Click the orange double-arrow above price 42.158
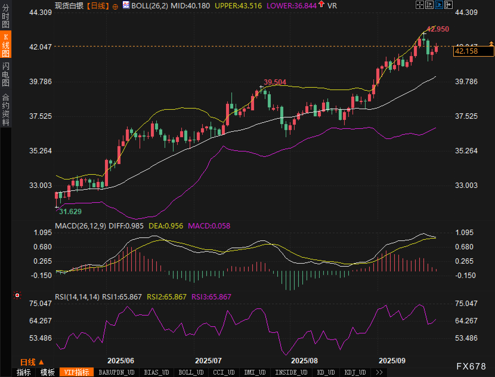Viewport: 495px width, 377px height. pyautogui.click(x=491, y=44)
